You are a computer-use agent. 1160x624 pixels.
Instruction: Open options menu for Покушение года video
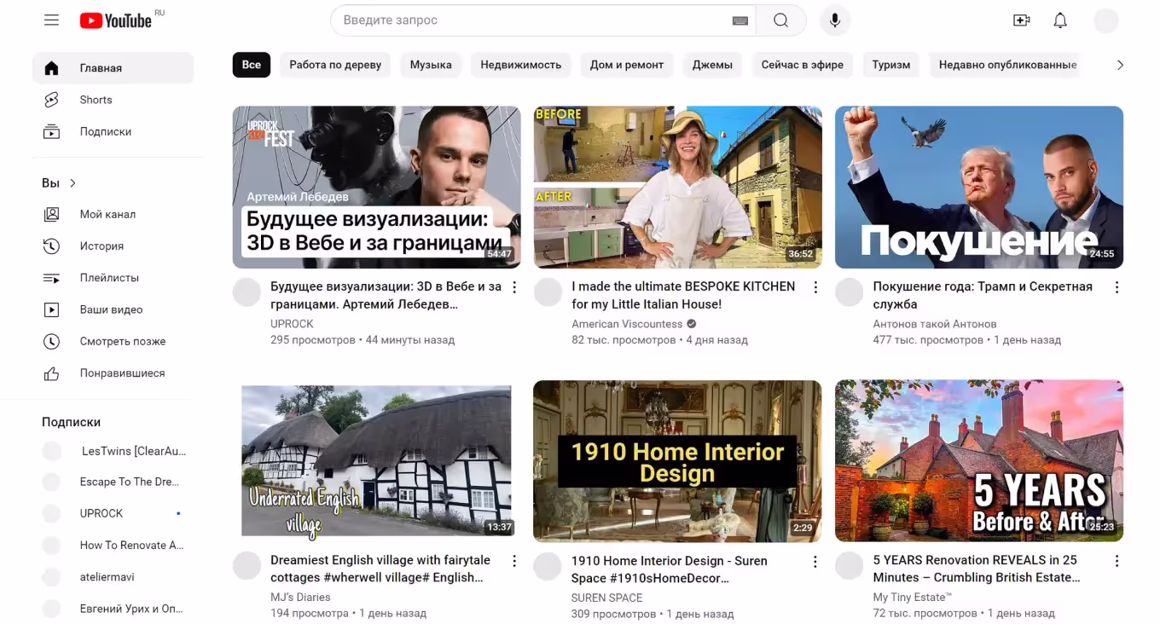point(1116,288)
